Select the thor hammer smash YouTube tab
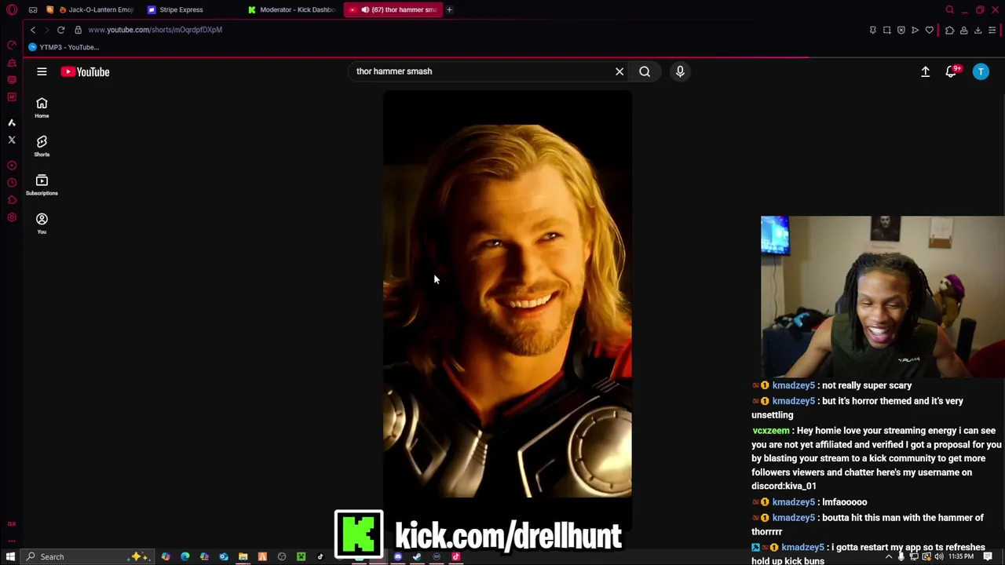This screenshot has width=1005, height=565. click(393, 9)
